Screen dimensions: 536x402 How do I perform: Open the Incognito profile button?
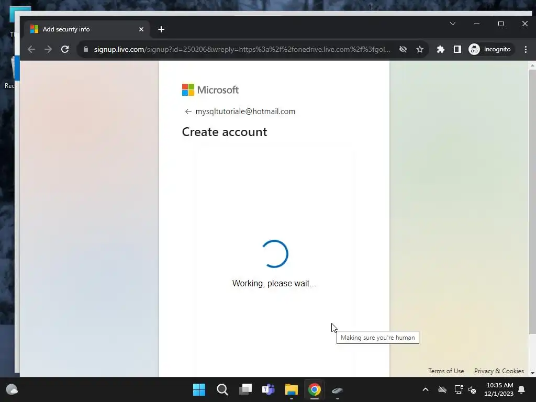(490, 49)
